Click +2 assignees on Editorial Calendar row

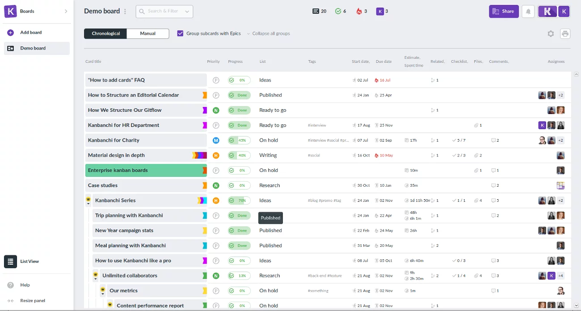[560, 95]
